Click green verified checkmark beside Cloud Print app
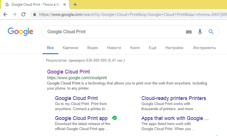The width and height of the screenshot is (227, 136). [114, 118]
